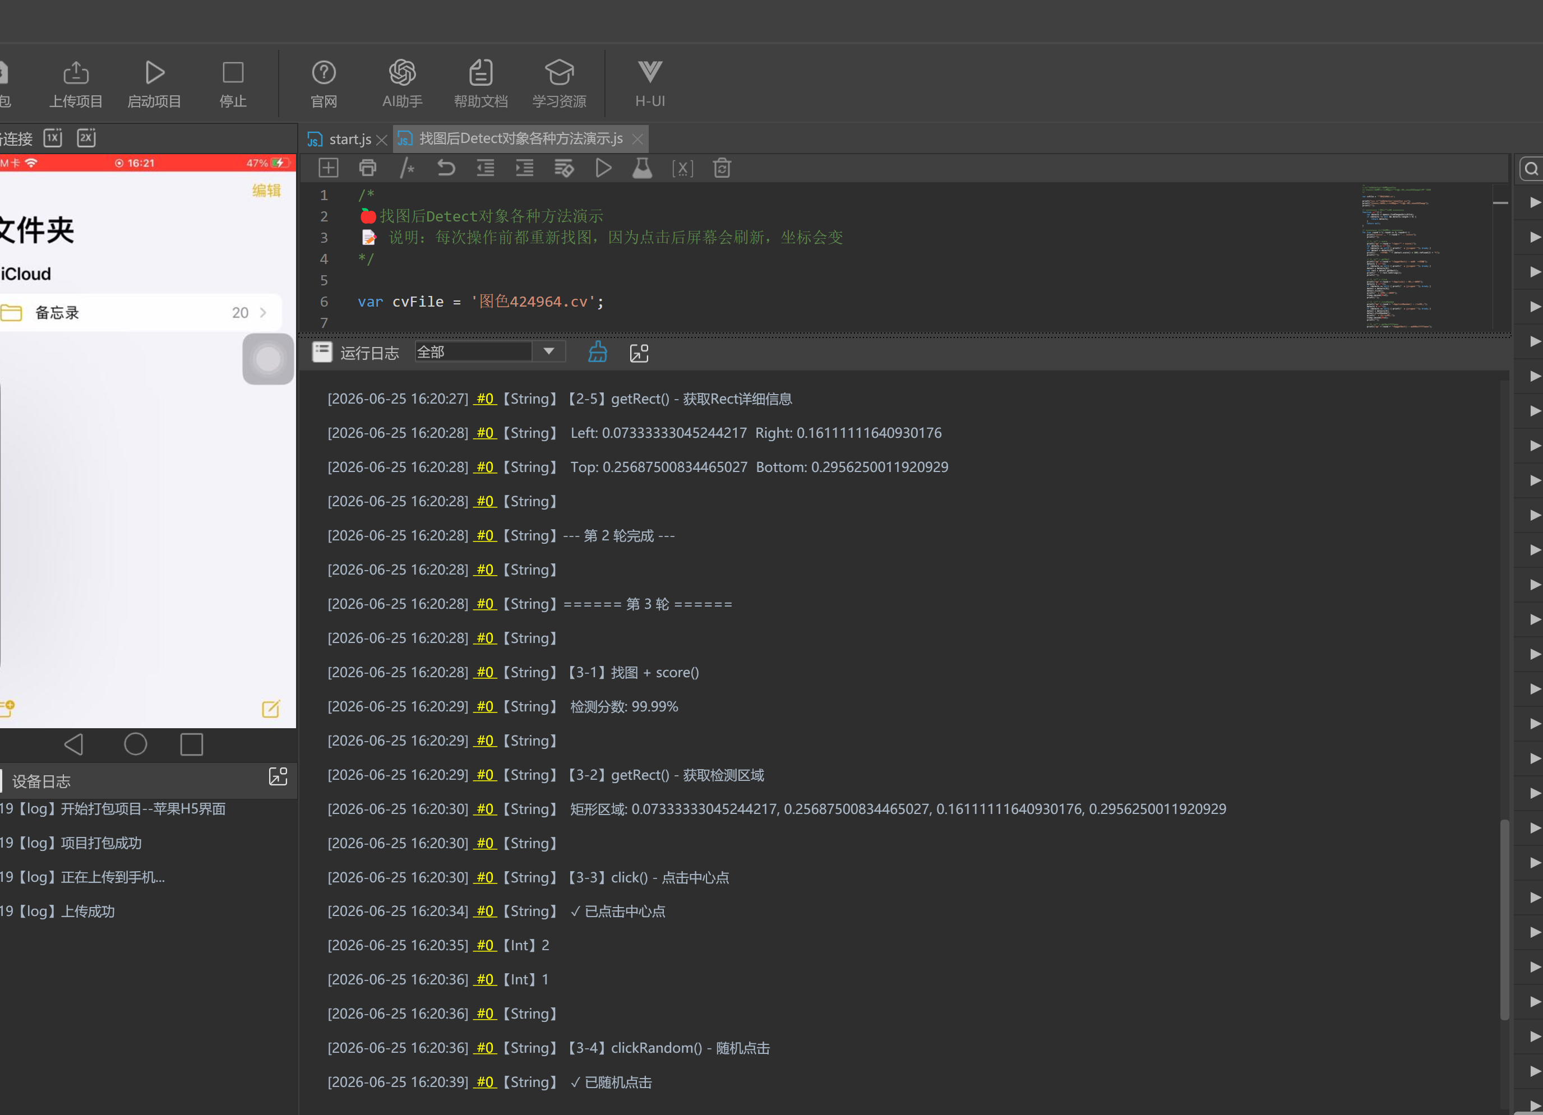
Task: Toggle comment with the /* icon
Action: (407, 168)
